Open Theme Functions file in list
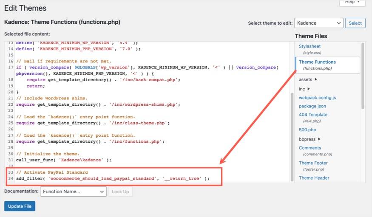This screenshot has height=217, width=372. pyautogui.click(x=317, y=62)
